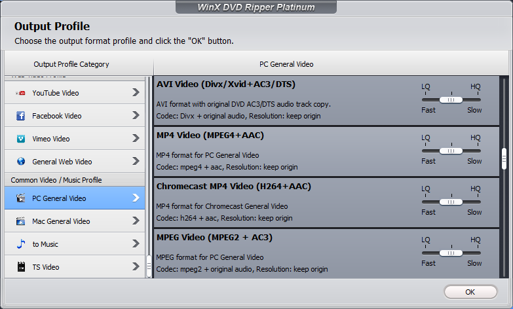Click the YouTube Video icon

pos(21,93)
